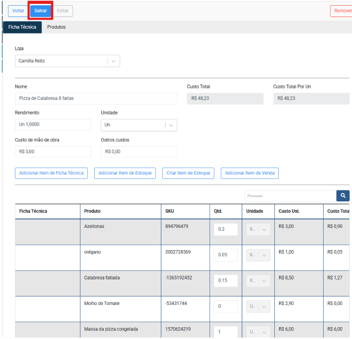Click the Nome input field
The image size is (352, 339).
click(x=96, y=98)
